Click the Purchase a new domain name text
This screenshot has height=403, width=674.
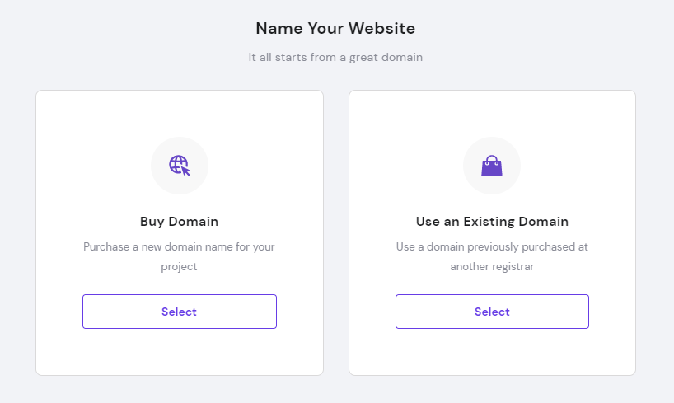179,246
